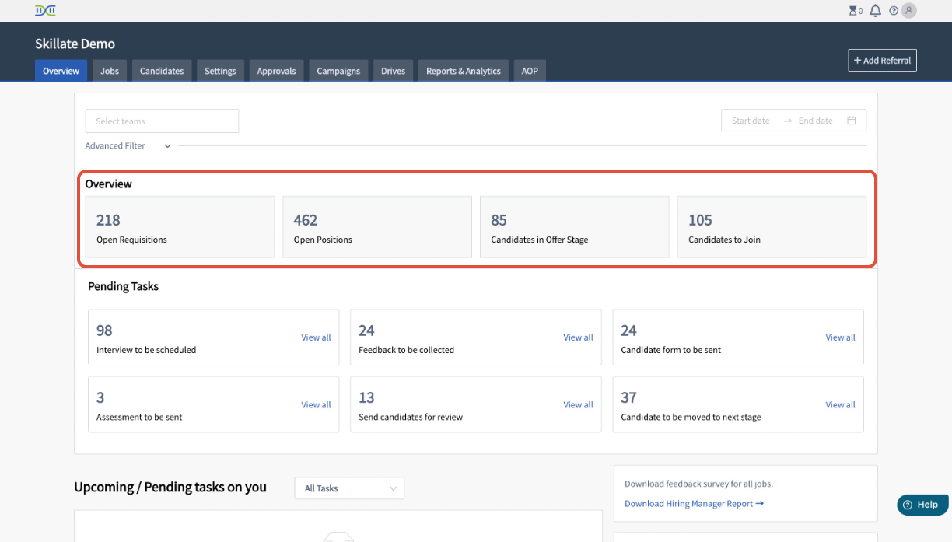Screen dimensions: 952x542
Task: Open the notifications bell
Action: pyautogui.click(x=876, y=11)
